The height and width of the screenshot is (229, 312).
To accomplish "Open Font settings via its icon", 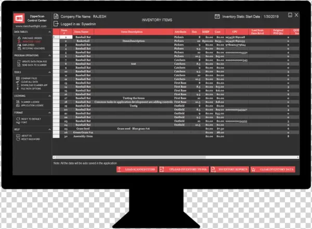I will tap(18, 122).
